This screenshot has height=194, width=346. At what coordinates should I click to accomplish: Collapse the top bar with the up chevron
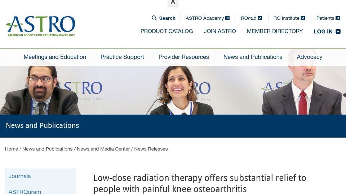coord(173,3)
